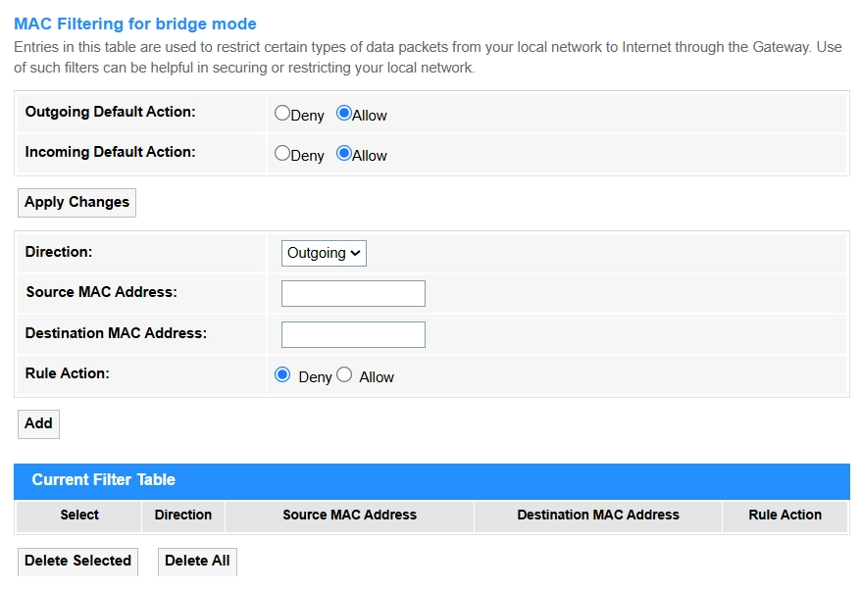Click the MAC Filtering for bridge mode heading
This screenshot has width=861, height=591.
pos(135,24)
